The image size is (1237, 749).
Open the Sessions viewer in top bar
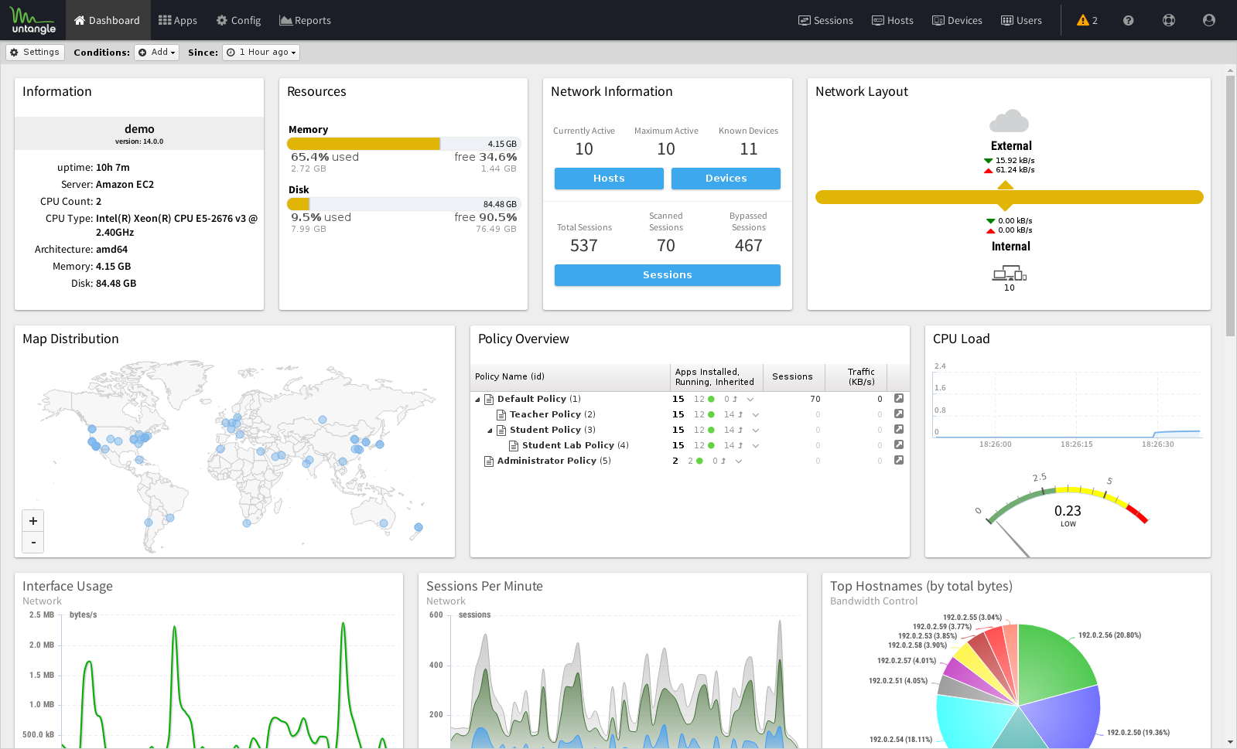(x=825, y=20)
